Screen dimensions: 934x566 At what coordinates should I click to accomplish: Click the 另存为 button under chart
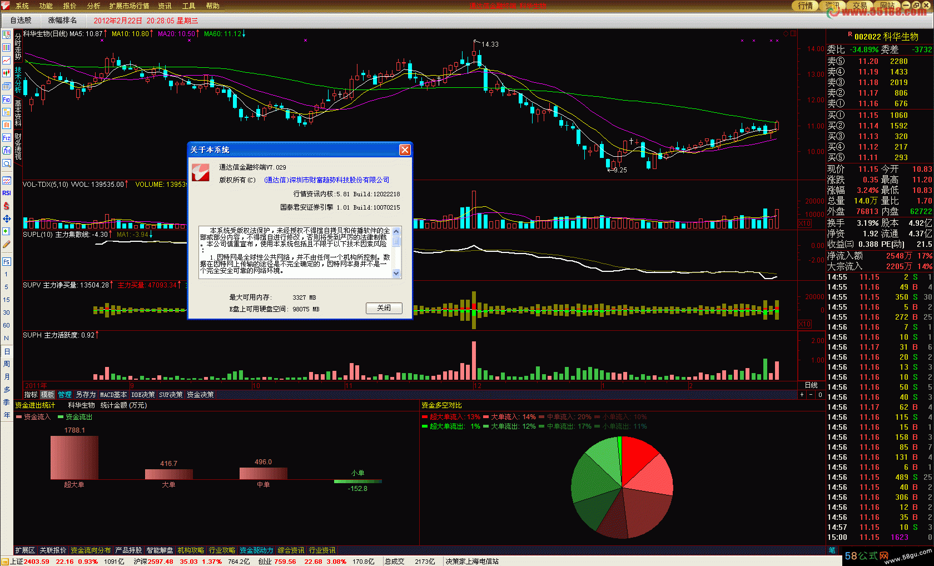coord(86,395)
